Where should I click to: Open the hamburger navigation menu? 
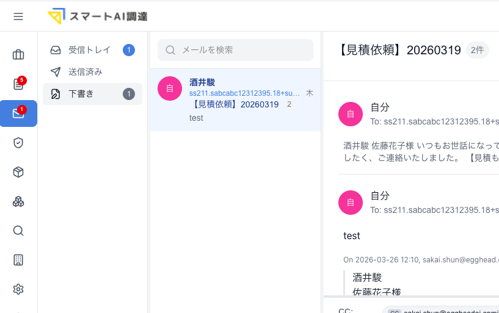[x=18, y=16]
